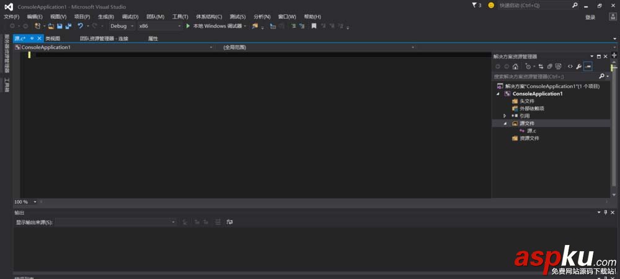The image size is (620, 279).
Task: Toggle auto-hide pin of Output panel
Action: coord(606,212)
